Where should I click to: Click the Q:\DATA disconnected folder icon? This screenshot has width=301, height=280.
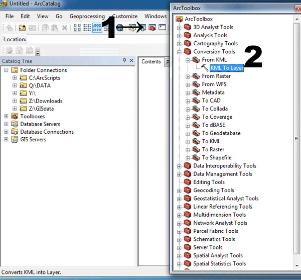[23, 85]
